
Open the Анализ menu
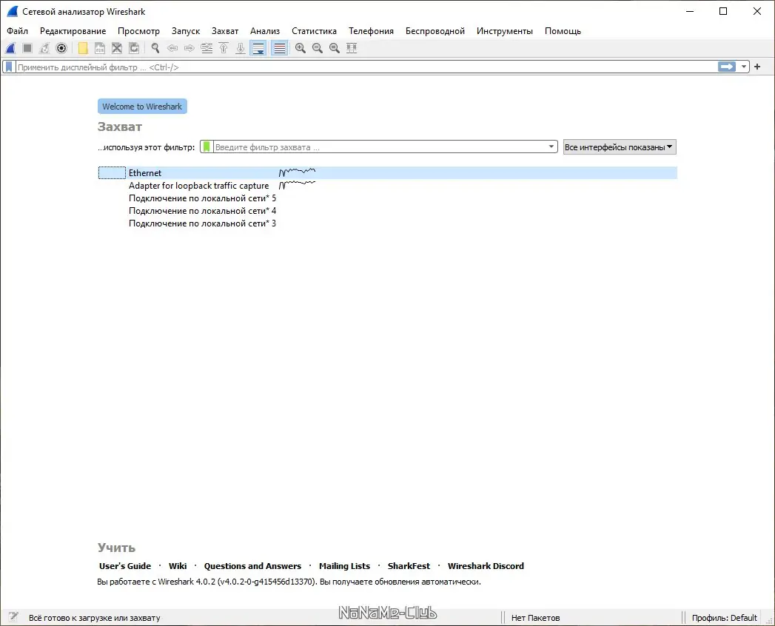pos(265,30)
